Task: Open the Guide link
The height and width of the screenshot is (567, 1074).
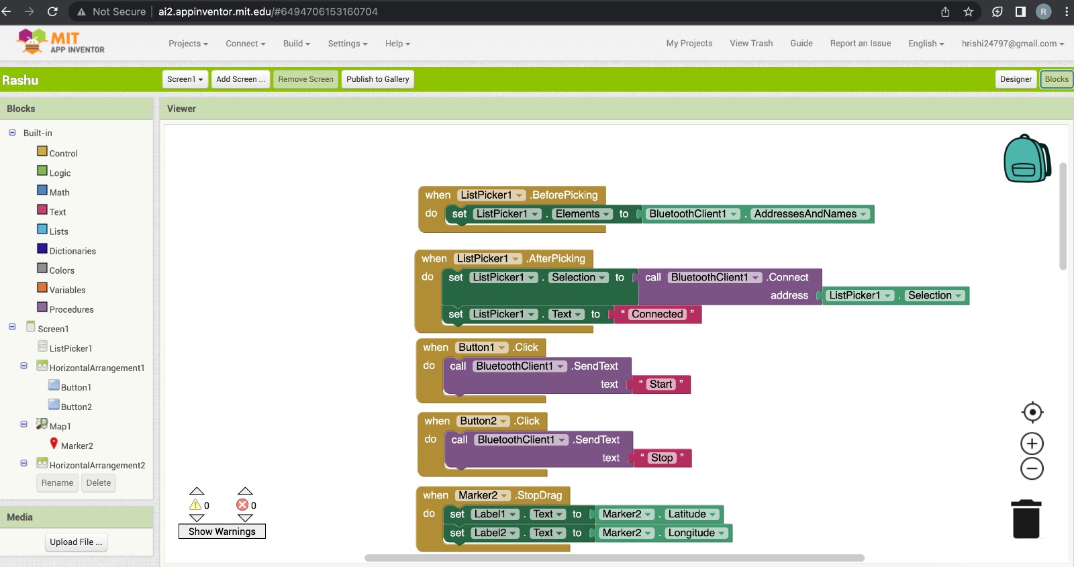Action: (x=801, y=44)
